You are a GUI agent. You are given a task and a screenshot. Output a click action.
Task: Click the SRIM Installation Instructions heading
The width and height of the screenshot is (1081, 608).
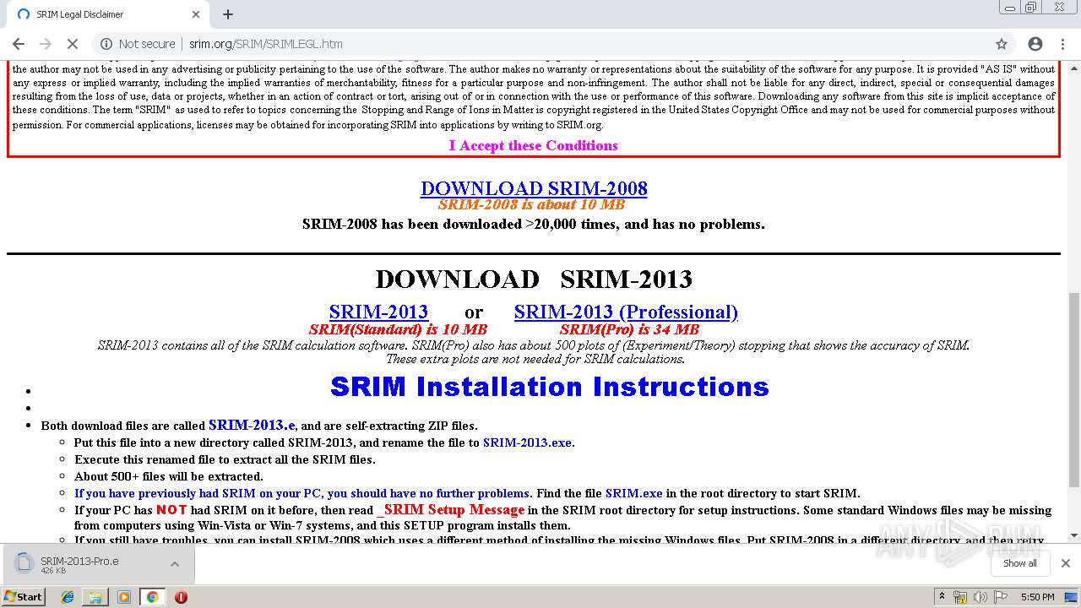(550, 387)
